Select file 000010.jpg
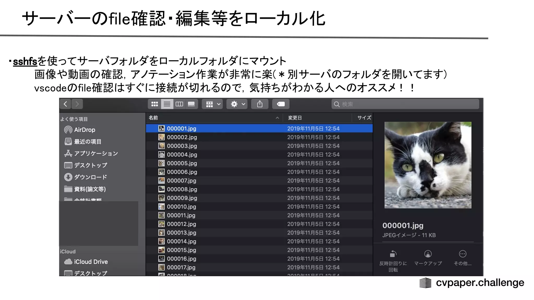This screenshot has height=300, width=534. (x=259, y=207)
